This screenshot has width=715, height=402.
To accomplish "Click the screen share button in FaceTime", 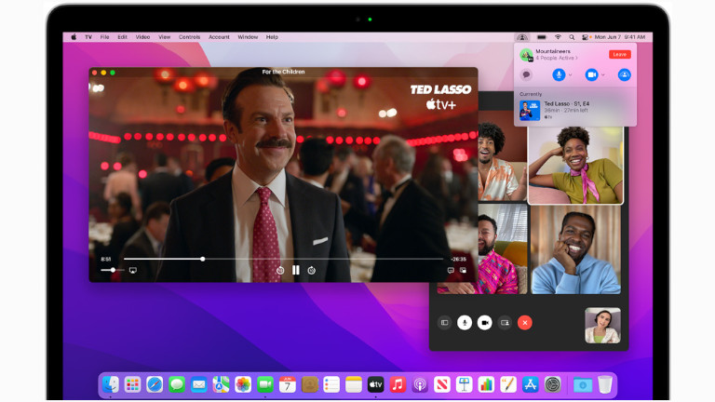I will click(505, 323).
